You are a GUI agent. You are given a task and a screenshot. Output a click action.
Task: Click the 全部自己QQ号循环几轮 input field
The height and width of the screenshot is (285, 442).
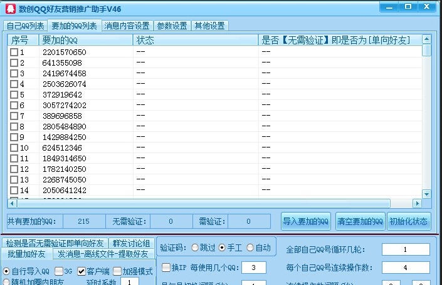[406, 249]
